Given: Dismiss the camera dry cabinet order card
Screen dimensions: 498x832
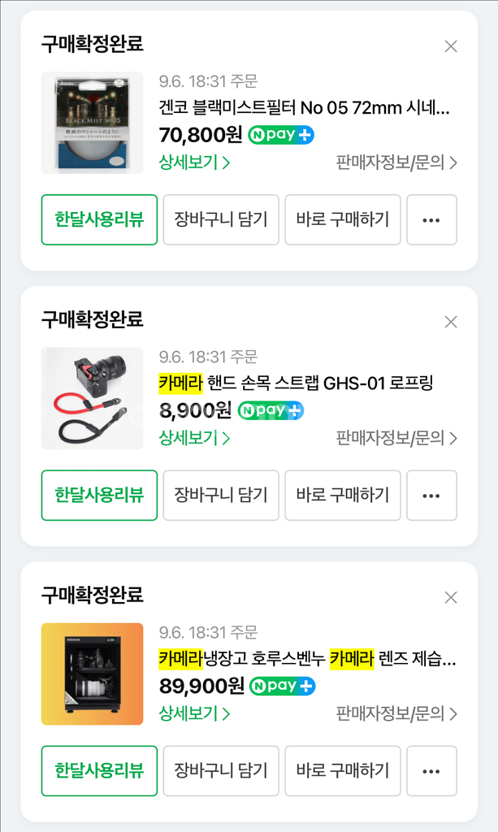Looking at the screenshot, I should point(451,598).
